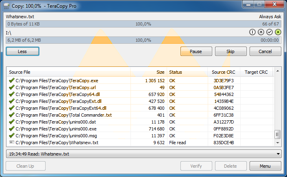This screenshot has width=287, height=177.
Task: Select the unins000.dat file path
Action: tap(56, 122)
